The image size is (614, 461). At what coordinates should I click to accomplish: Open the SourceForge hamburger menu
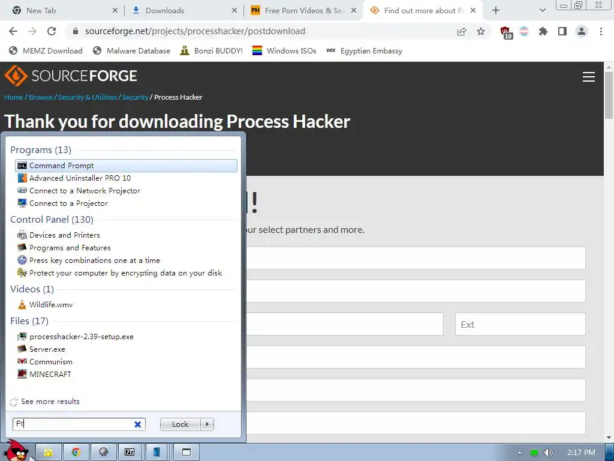click(589, 77)
